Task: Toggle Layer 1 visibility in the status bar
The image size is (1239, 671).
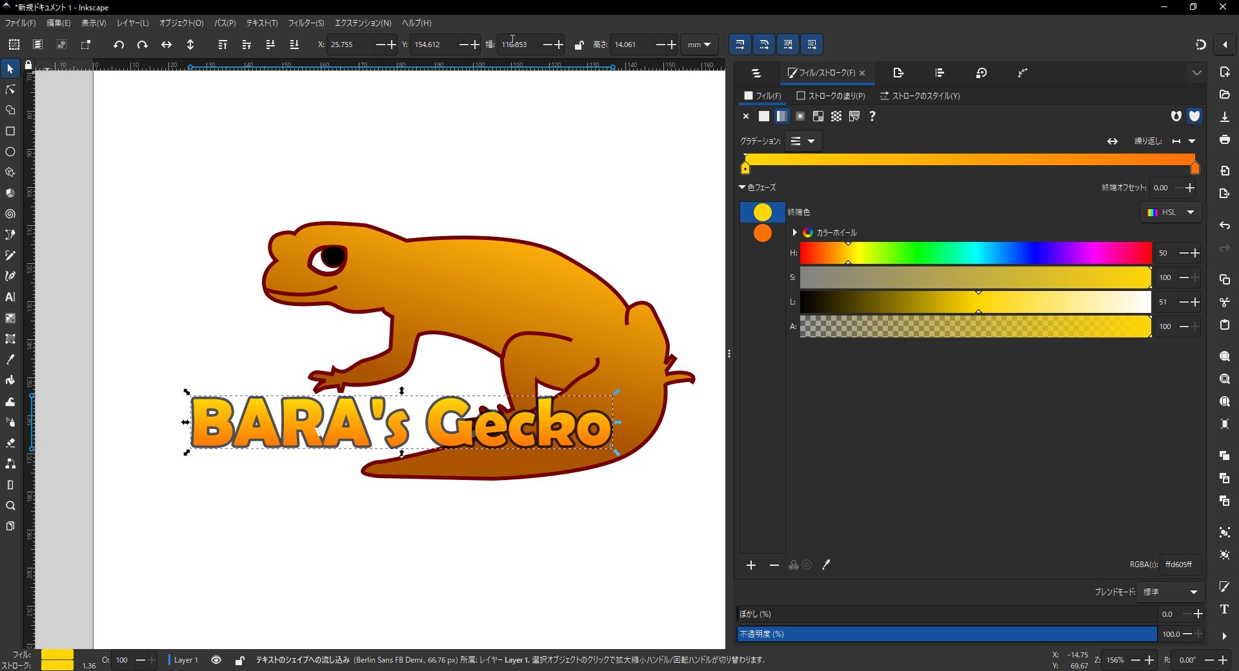Action: pos(215,660)
